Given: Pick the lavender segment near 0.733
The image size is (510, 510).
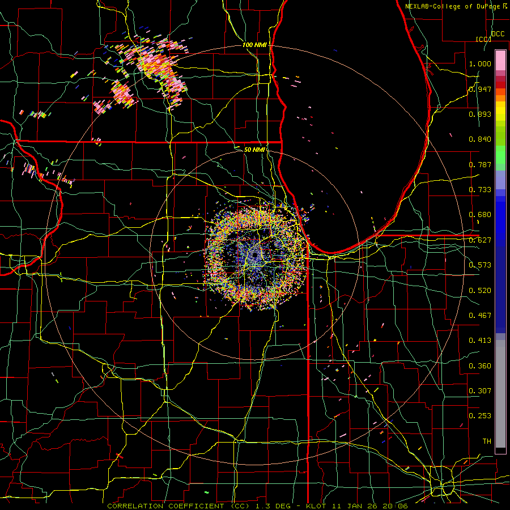Looking at the screenshot, I should point(500,180).
